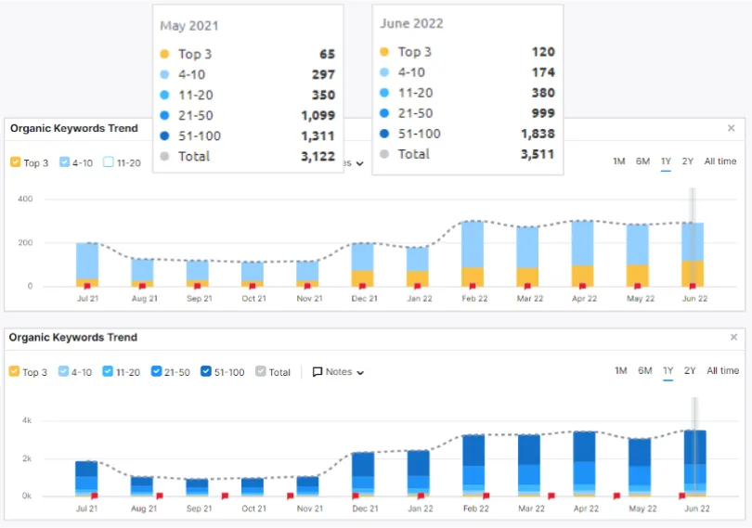Click red note flag at Nov 21 upper chart
This screenshot has width=752, height=528.
[x=307, y=287]
